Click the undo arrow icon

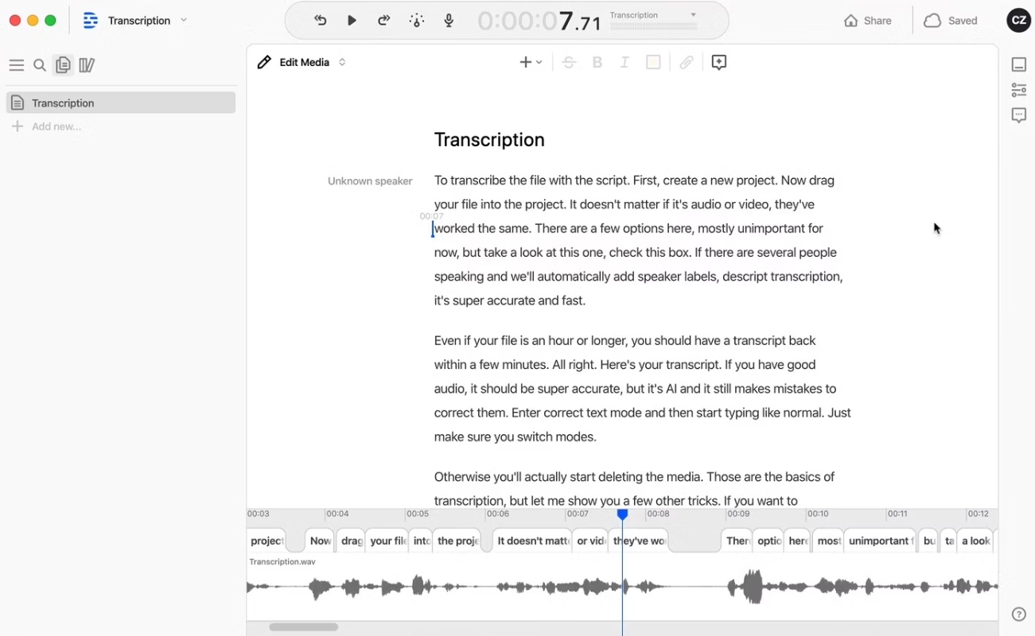321,21
